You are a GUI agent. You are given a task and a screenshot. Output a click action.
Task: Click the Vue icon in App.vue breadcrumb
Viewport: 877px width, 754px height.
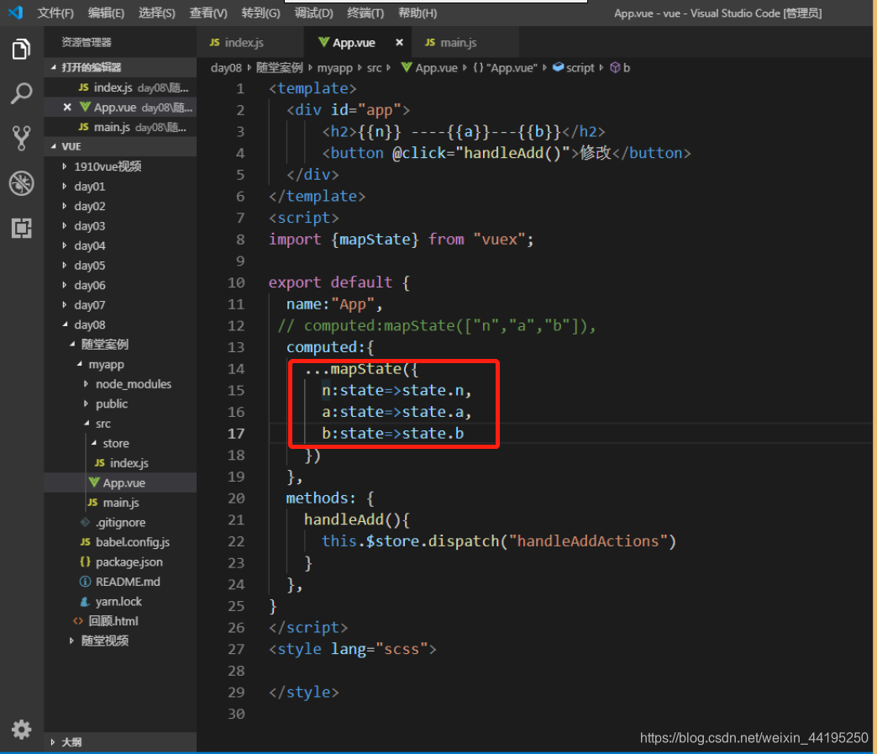coord(407,67)
